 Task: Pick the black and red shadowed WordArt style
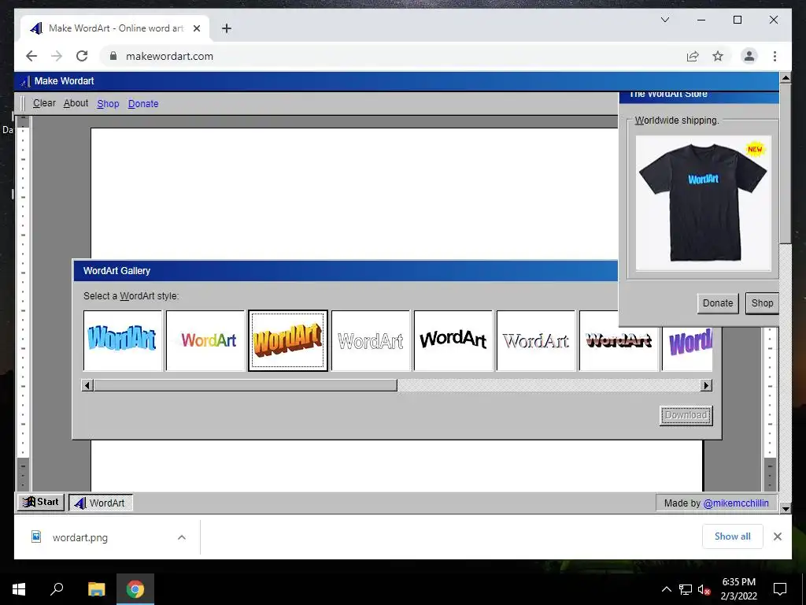pyautogui.click(x=619, y=340)
